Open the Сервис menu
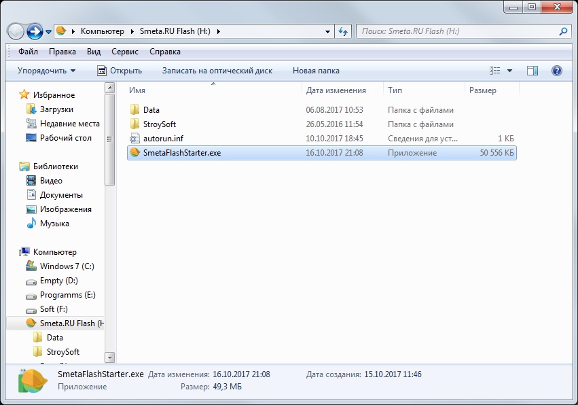The width and height of the screenshot is (578, 405). click(x=125, y=52)
